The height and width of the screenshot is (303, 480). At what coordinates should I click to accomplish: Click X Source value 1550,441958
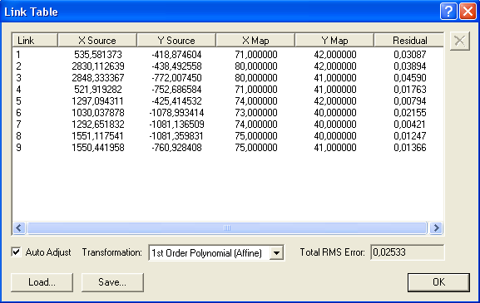98,148
